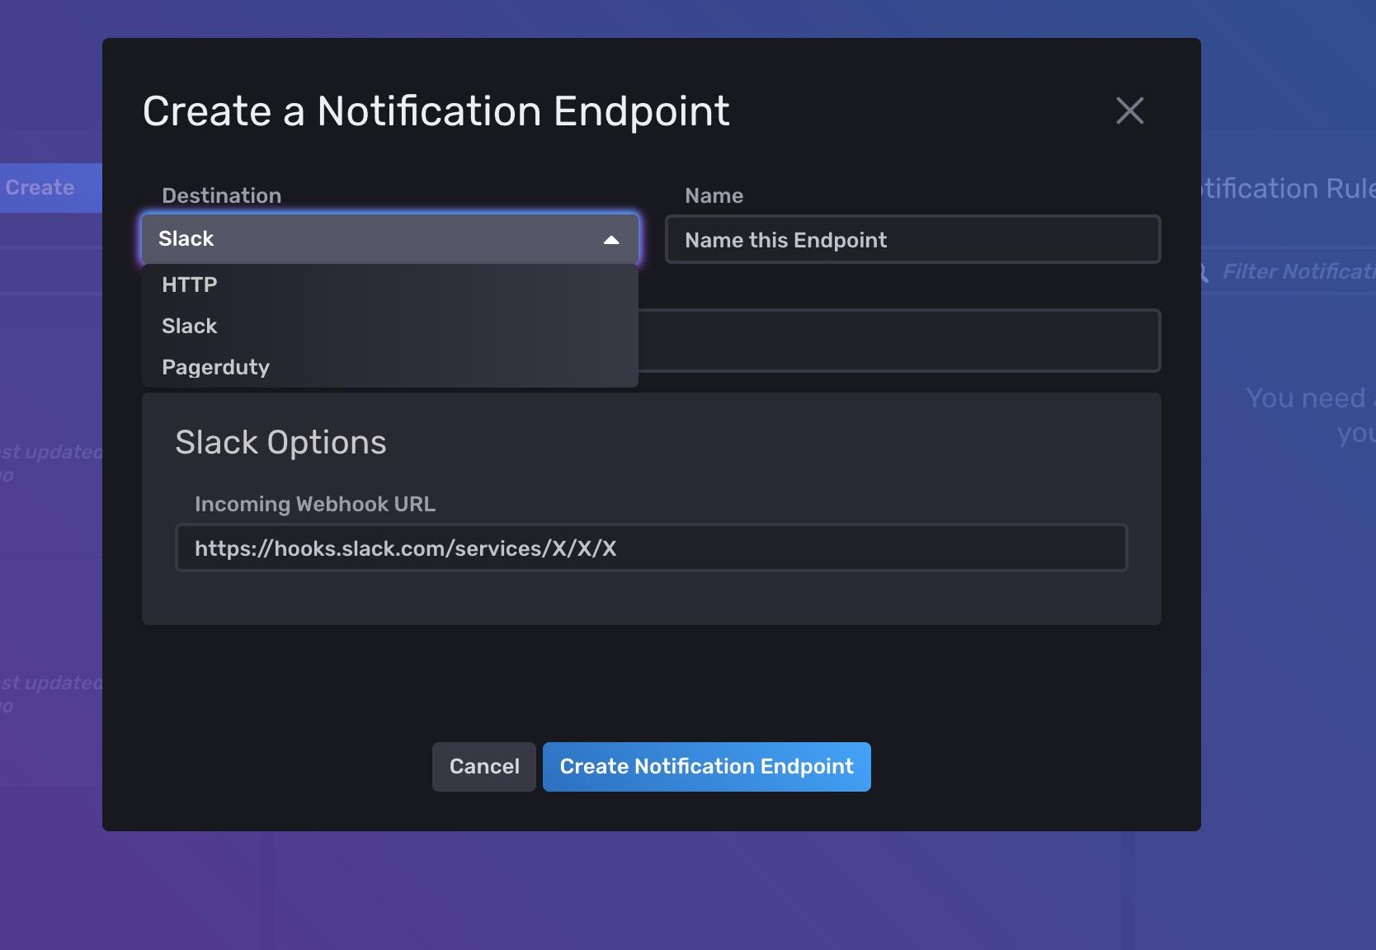Click the webhook URL placeholder text
Viewport: 1376px width, 950px height.
coord(405,548)
